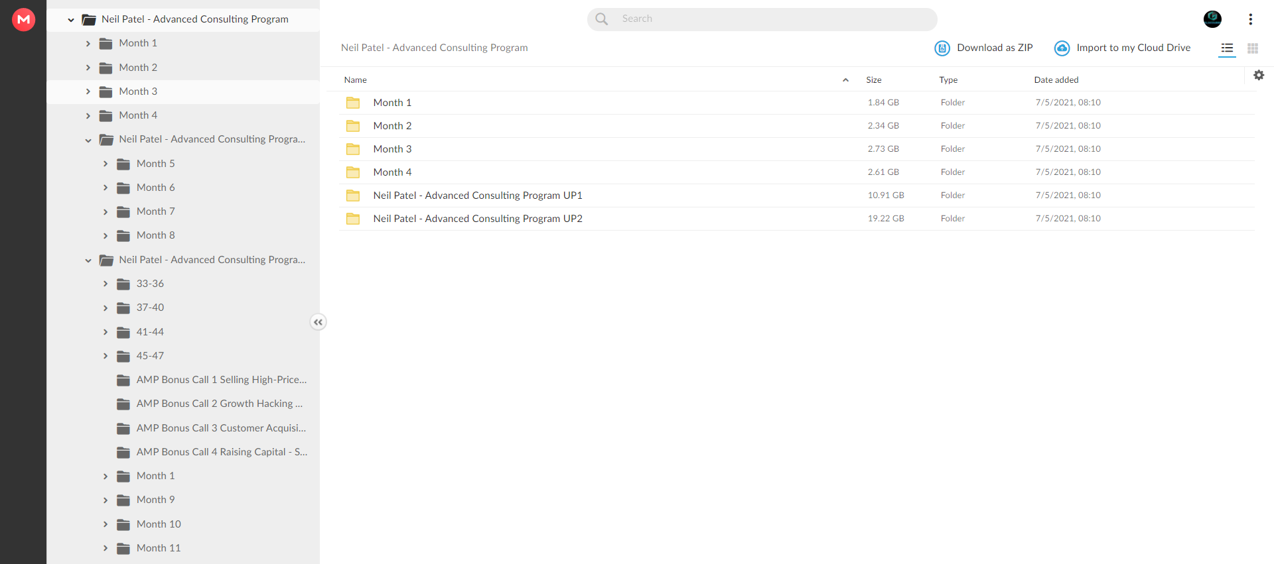This screenshot has width=1274, height=564.
Task: Open Advanced Consulting Program UP2 folder row
Action: point(796,219)
